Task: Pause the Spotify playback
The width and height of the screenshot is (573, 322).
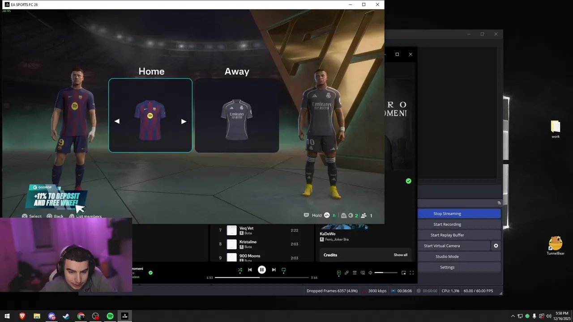Action: [262, 270]
